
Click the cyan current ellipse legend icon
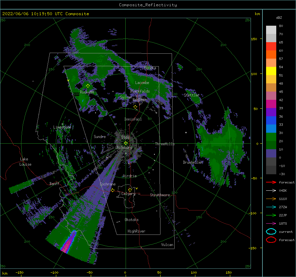[271, 232]
